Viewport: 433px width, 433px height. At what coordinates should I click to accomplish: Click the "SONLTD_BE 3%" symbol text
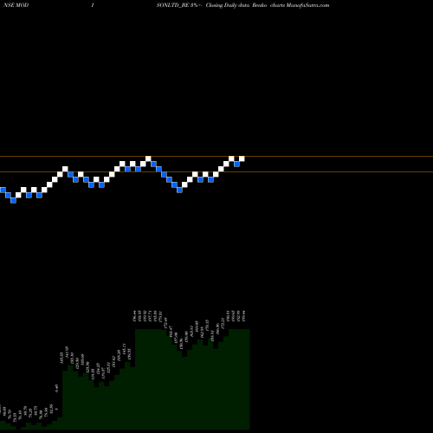point(177,5)
